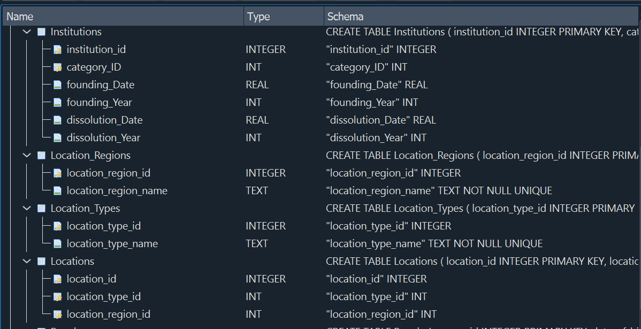Screen dimensions: 641x329
Task: Select location_type_id name under Locations
Action: [103, 296]
